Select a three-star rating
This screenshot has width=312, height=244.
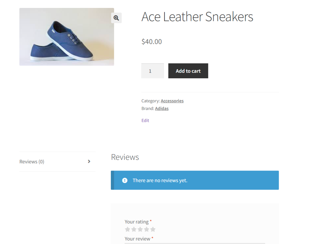coord(140,229)
